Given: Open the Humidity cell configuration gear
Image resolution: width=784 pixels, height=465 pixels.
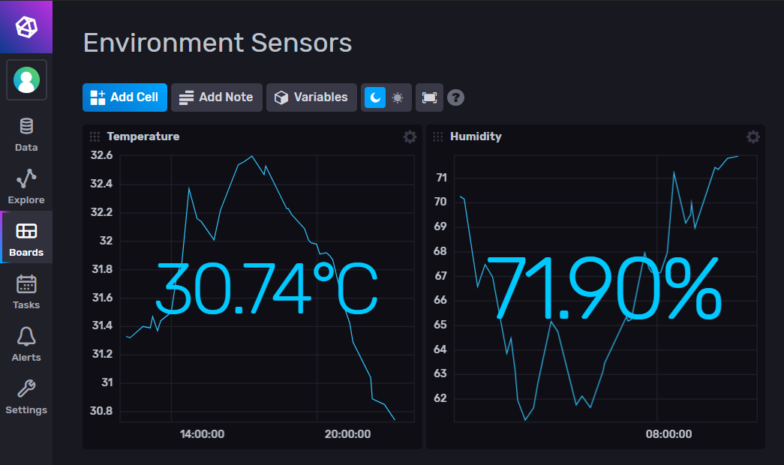Looking at the screenshot, I should coord(752,136).
